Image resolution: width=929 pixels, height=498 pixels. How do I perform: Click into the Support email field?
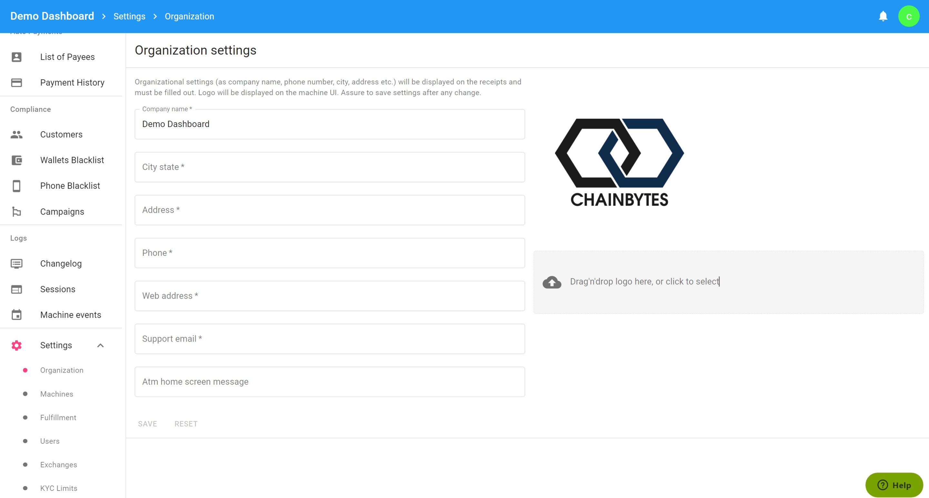pyautogui.click(x=330, y=339)
